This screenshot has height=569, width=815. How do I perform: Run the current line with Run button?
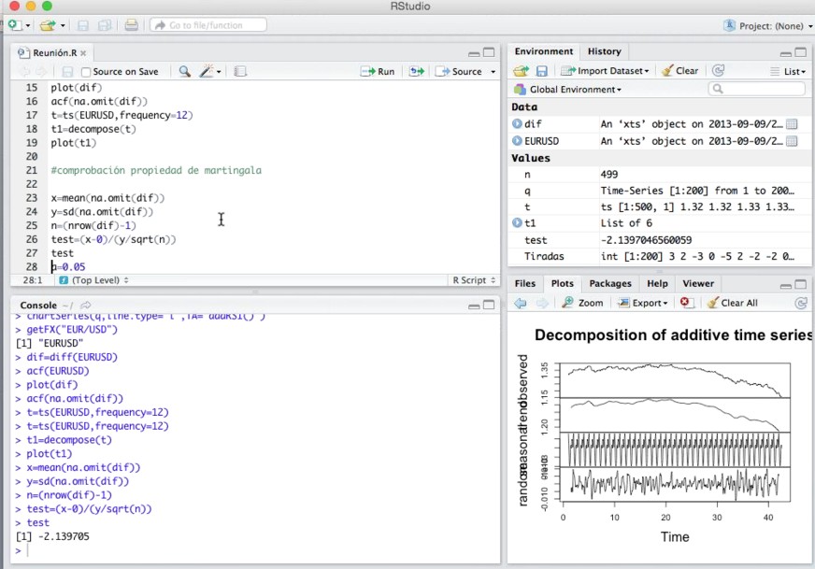point(378,72)
